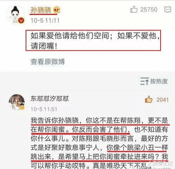
Task: Open 东怼怼汐怼怼 username profile
Action: click(50, 99)
